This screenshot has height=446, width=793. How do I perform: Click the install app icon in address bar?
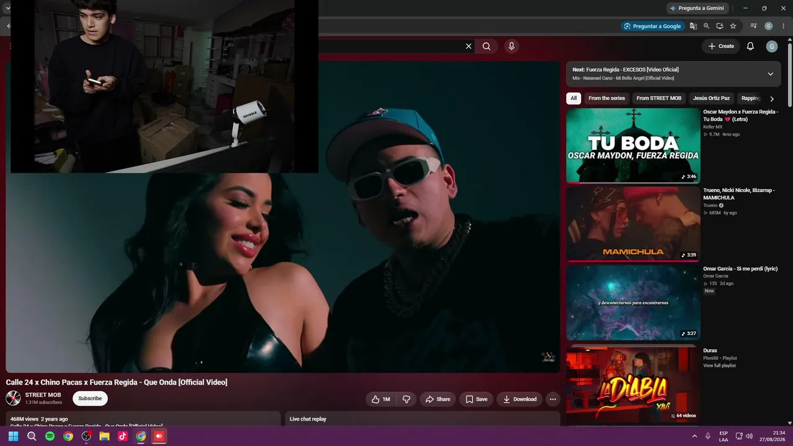[719, 26]
